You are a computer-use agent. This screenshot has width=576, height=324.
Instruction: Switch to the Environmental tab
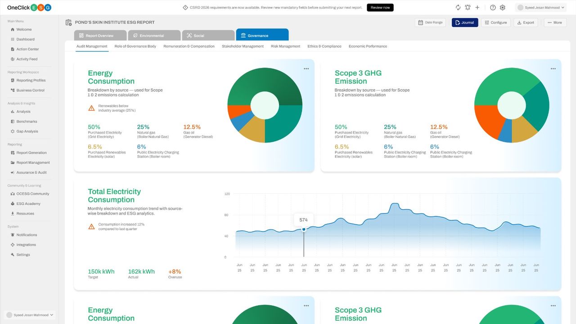tap(154, 35)
